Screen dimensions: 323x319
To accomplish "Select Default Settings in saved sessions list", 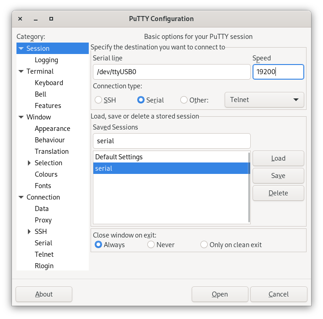I will point(171,157).
